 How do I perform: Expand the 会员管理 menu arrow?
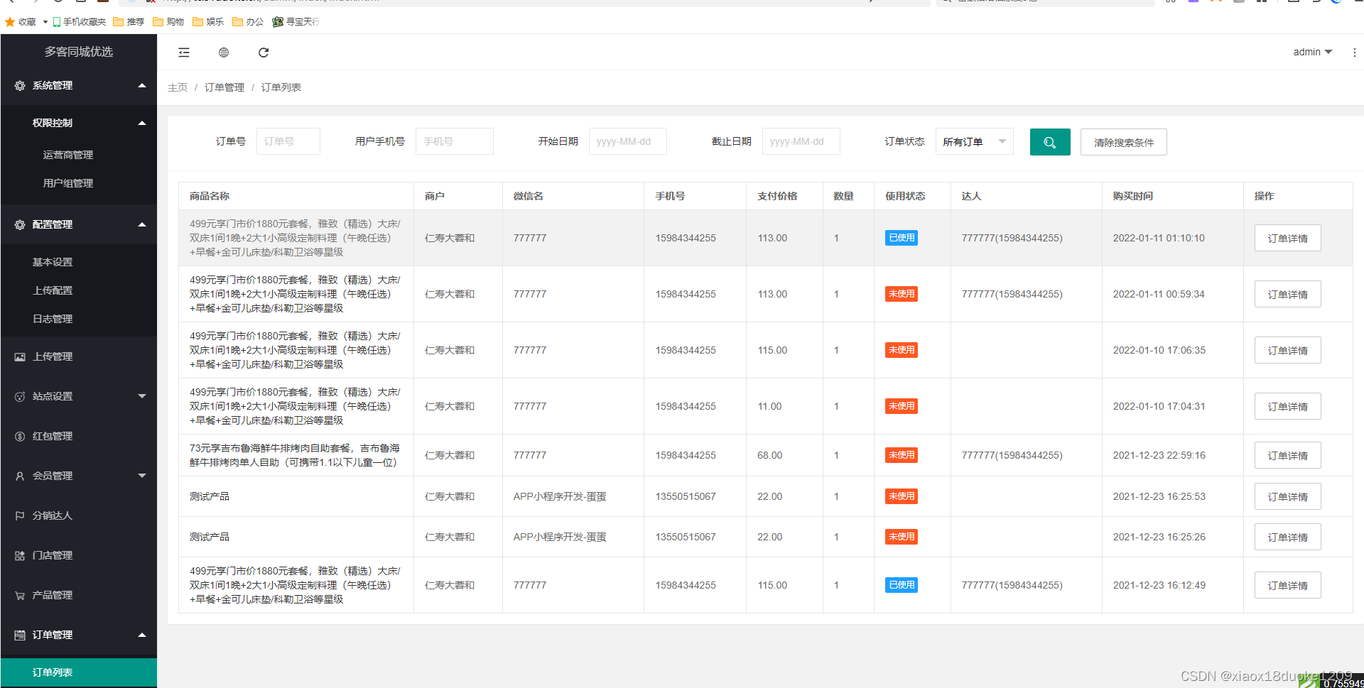[142, 476]
